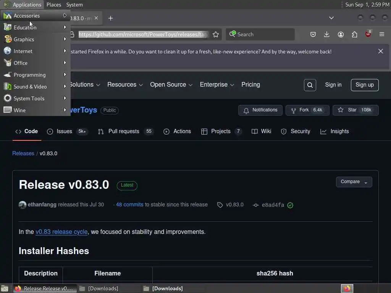Open the Compare dropdown
This screenshot has height=293, width=391.
(x=354, y=182)
